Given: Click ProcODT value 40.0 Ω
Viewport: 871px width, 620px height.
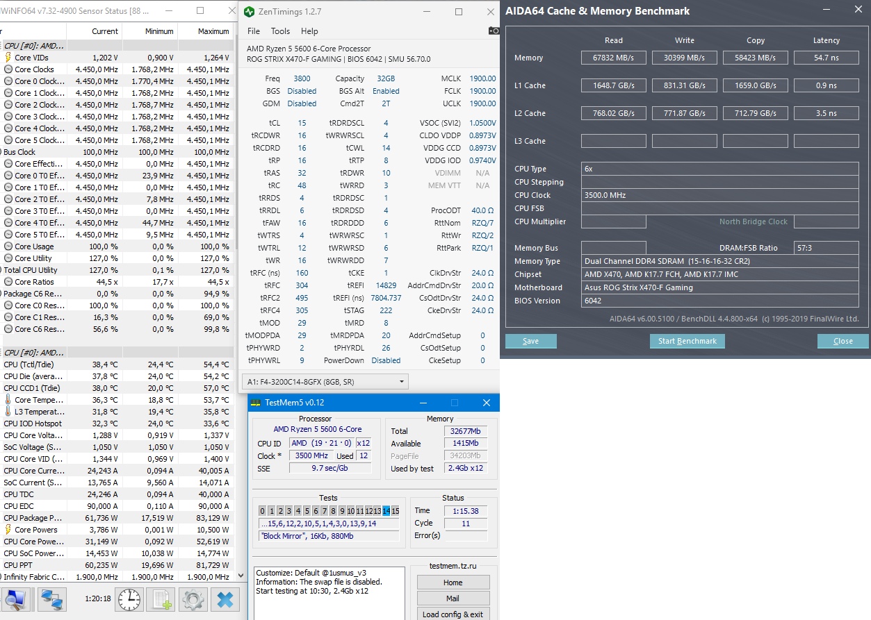Looking at the screenshot, I should (482, 210).
